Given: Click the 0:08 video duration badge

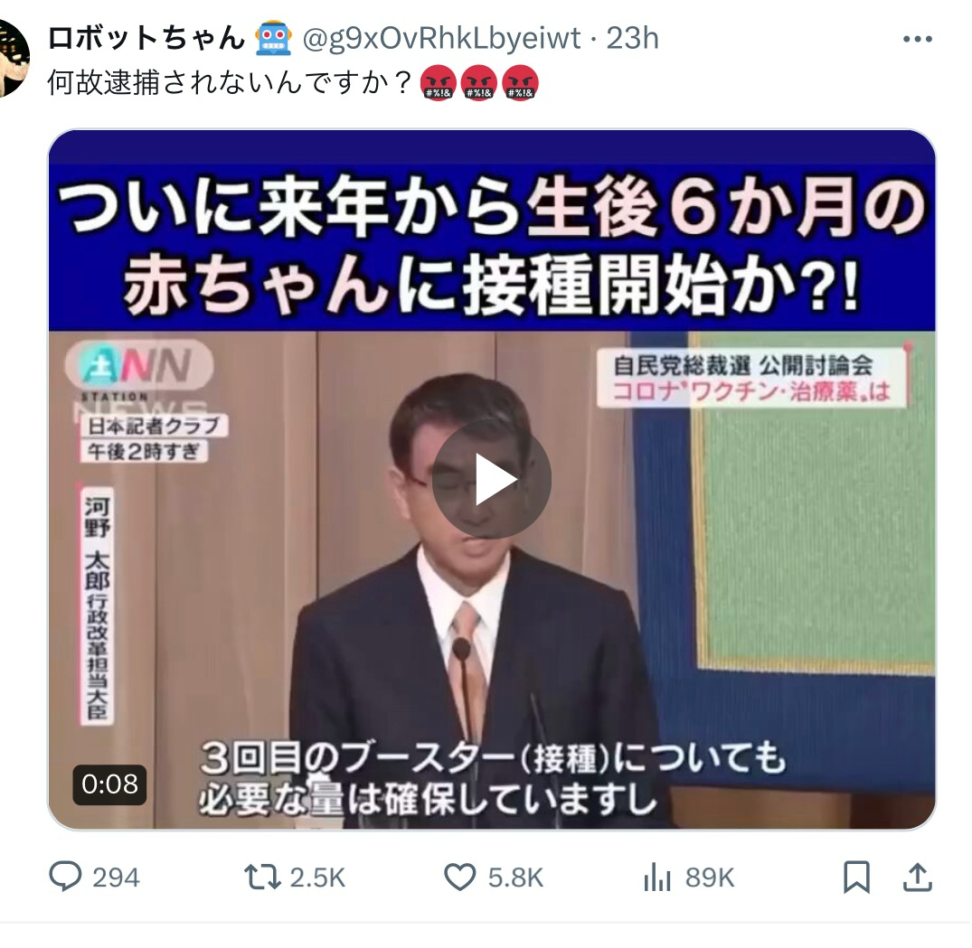Looking at the screenshot, I should [109, 784].
